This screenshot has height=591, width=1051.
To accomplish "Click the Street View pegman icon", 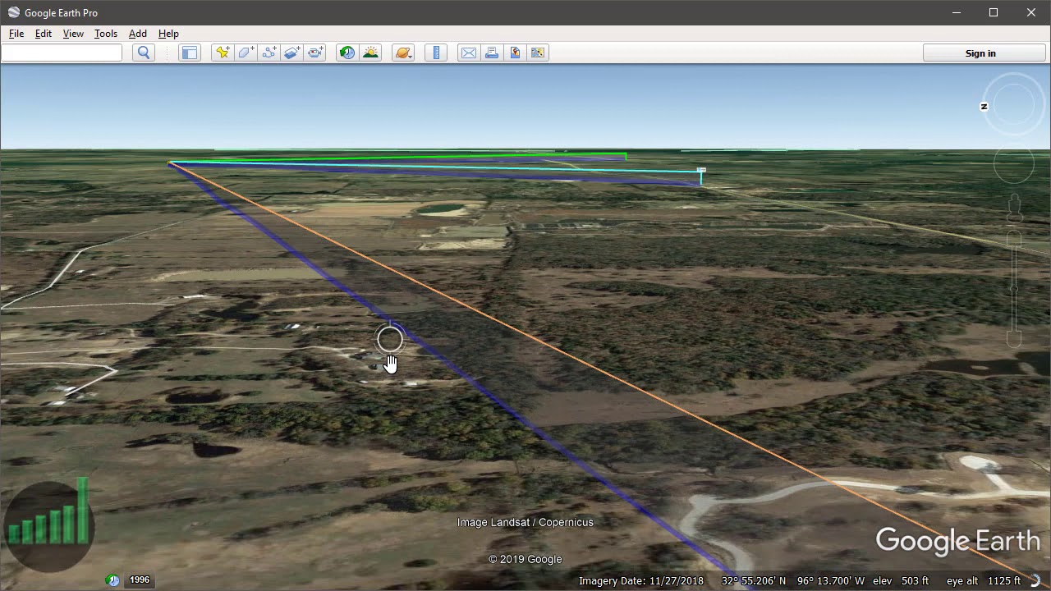I will pyautogui.click(x=1014, y=208).
